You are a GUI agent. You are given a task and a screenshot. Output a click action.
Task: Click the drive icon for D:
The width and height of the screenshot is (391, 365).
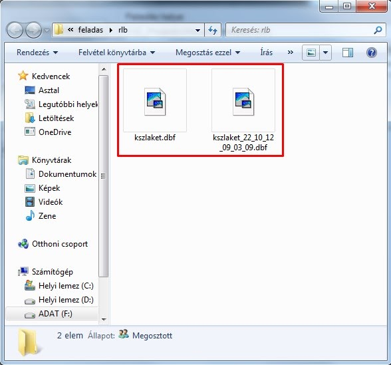coord(30,302)
